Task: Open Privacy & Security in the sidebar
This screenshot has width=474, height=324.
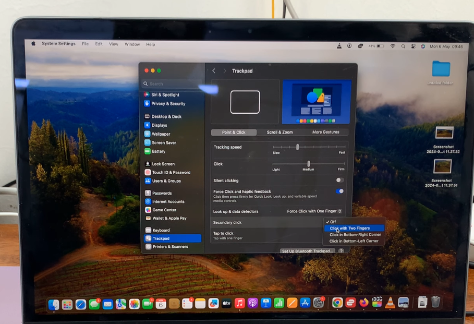Action: click(x=168, y=103)
